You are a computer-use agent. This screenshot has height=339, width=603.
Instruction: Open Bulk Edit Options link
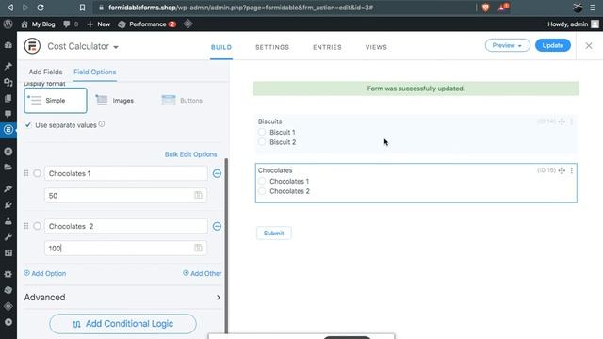[x=190, y=154]
